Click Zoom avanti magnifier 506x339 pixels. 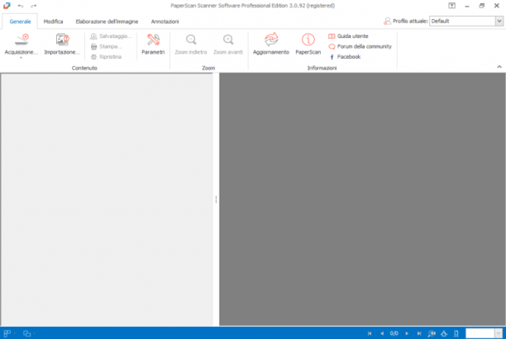coord(228,44)
